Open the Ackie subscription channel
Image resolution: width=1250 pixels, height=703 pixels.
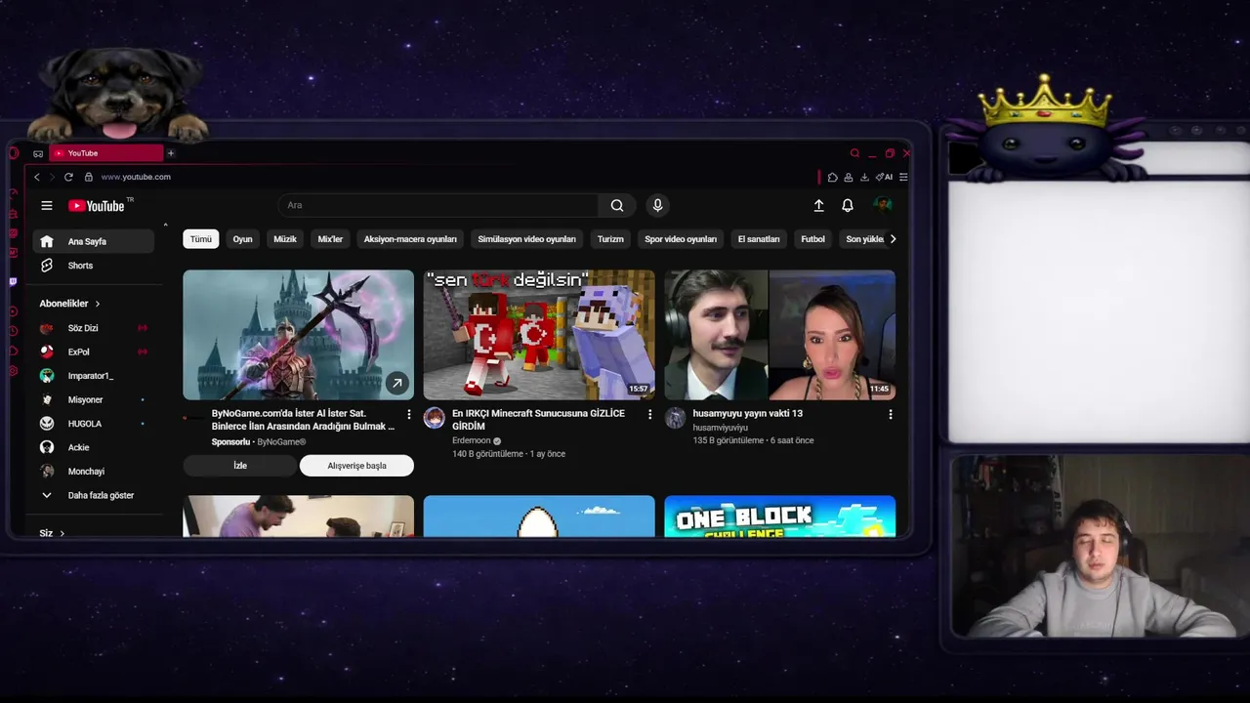pyautogui.click(x=94, y=447)
